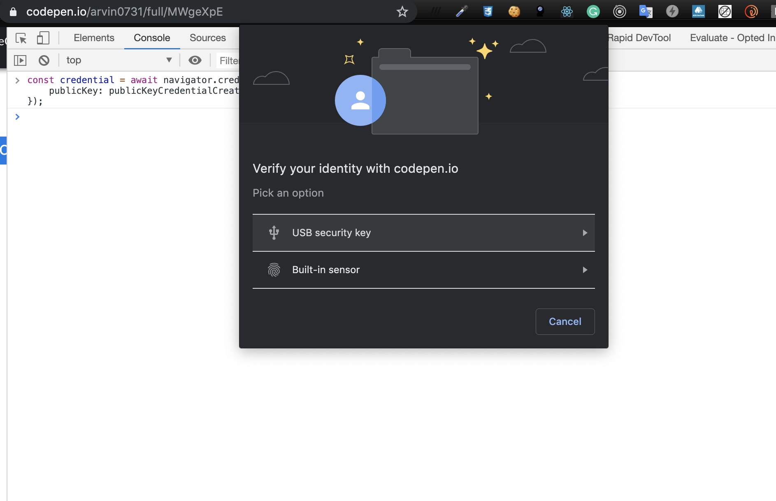This screenshot has height=501, width=776.
Task: Clear the console with the ban icon
Action: click(44, 60)
